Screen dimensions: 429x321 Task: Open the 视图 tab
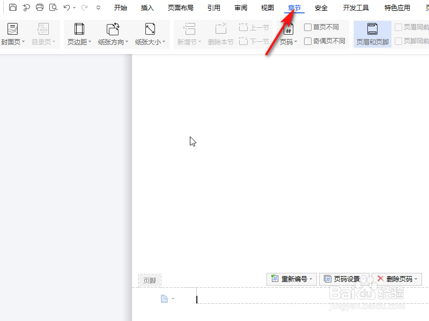click(268, 8)
